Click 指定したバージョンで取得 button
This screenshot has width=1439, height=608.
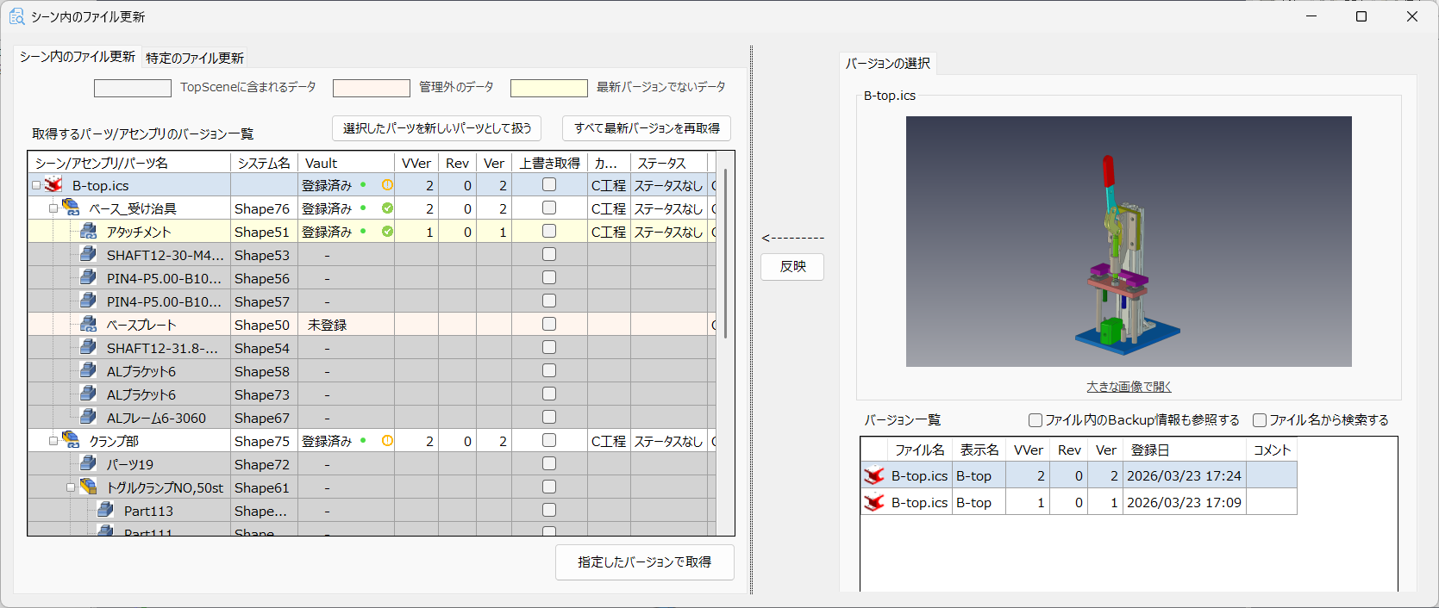click(x=645, y=562)
